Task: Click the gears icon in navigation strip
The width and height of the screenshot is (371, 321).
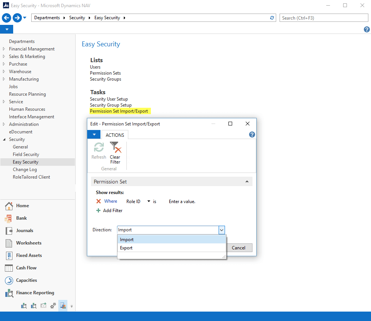Action: coord(53,306)
